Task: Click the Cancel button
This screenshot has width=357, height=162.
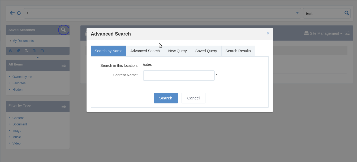Action: tap(193, 98)
